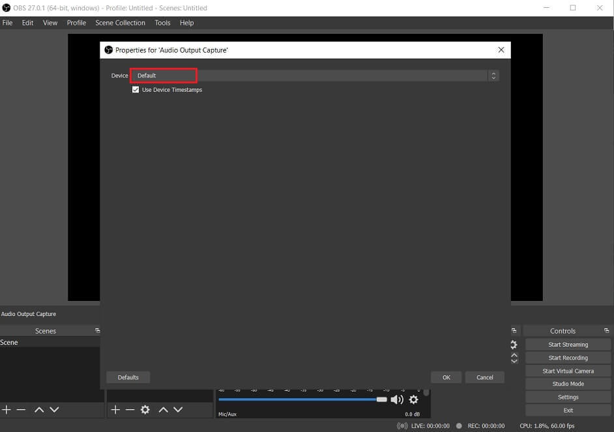This screenshot has height=432, width=614.
Task: Select the Scene item in Scenes list
Action: pos(50,342)
